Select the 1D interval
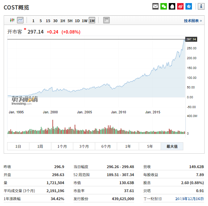This screenshot has width=208, height=206. tap(77, 21)
